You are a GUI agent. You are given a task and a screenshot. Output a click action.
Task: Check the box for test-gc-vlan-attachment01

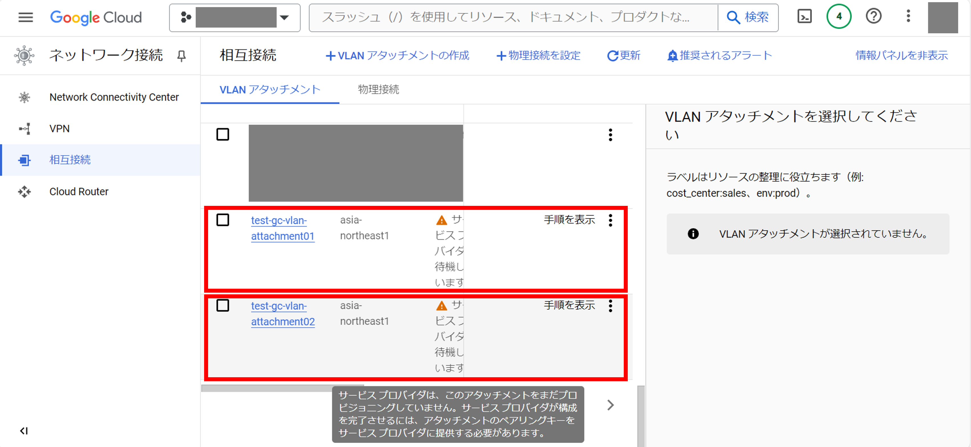click(222, 220)
